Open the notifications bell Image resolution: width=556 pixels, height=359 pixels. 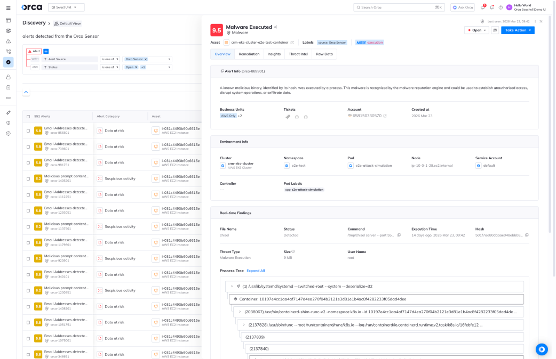[492, 7]
